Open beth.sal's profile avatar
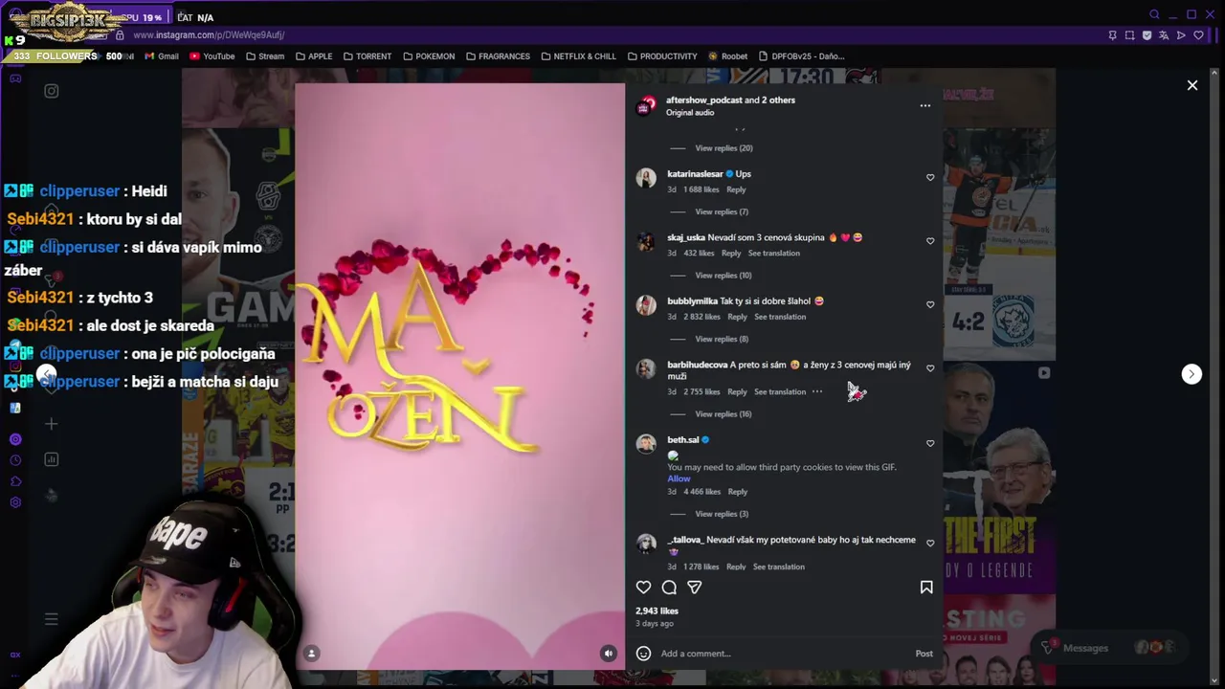Viewport: 1225px width, 689px height. click(x=646, y=443)
